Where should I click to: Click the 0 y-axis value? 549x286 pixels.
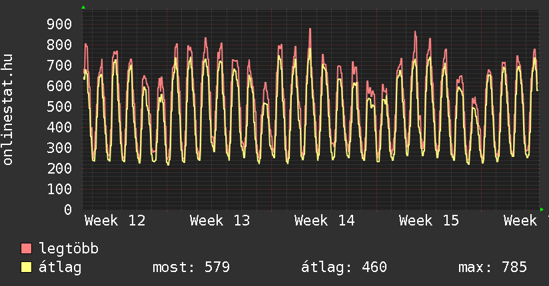tap(68, 210)
